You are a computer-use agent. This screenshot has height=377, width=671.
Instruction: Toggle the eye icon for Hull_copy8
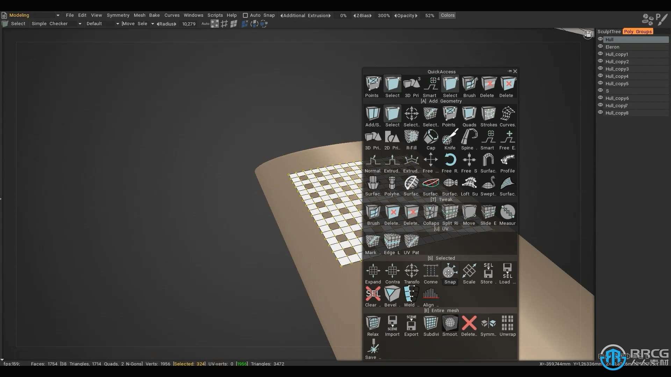[x=600, y=112]
